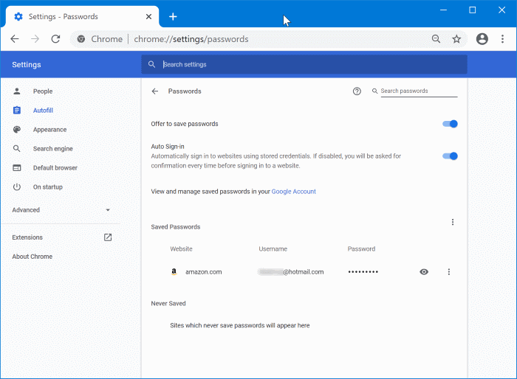Open the passwords help question mark icon
The height and width of the screenshot is (379, 517).
pyautogui.click(x=357, y=91)
